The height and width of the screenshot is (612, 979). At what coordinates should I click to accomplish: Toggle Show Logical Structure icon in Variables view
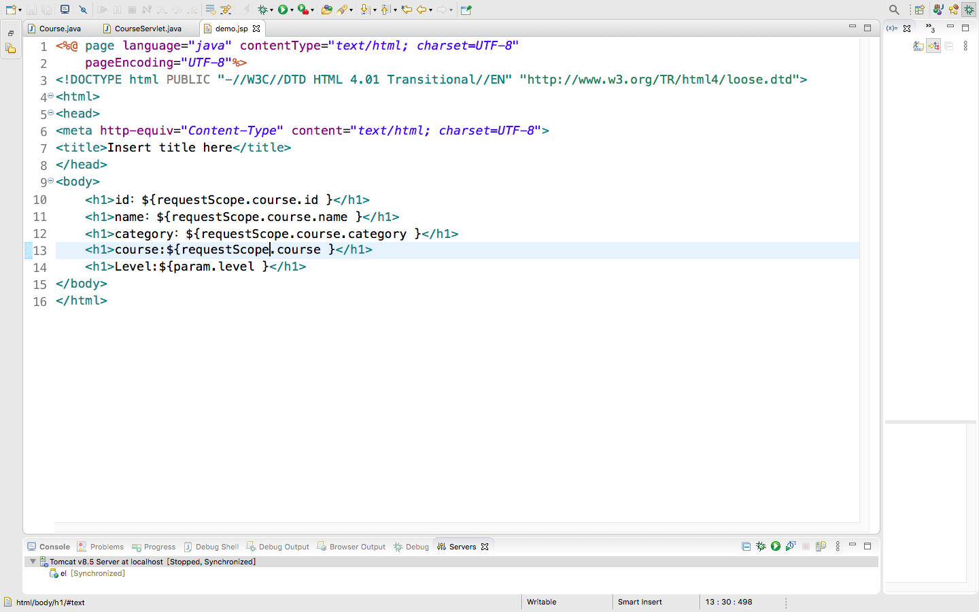(933, 46)
